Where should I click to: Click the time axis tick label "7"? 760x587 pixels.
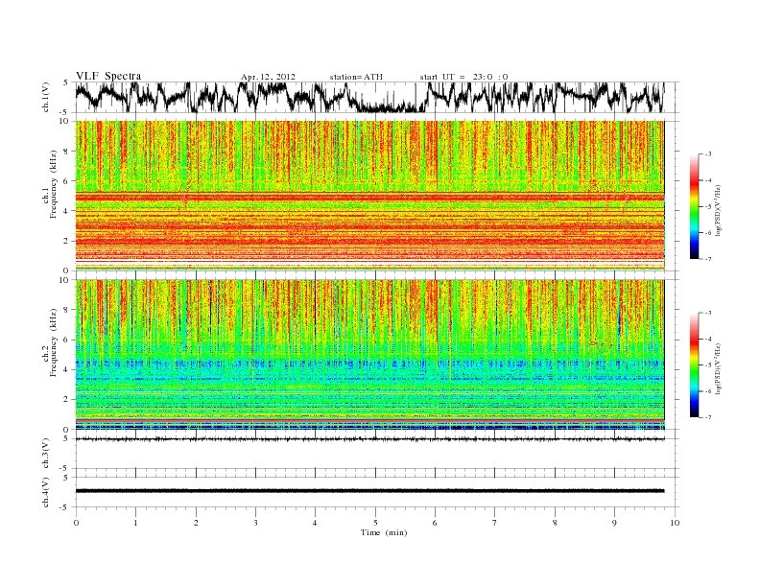pos(495,523)
